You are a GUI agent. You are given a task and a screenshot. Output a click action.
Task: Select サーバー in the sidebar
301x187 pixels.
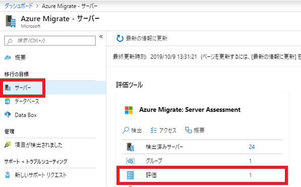coord(23,88)
